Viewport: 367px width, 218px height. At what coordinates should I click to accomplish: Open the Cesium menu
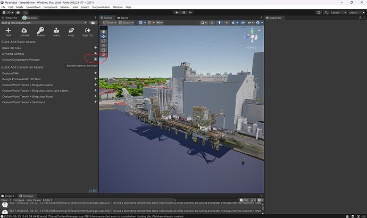pos(85,7)
